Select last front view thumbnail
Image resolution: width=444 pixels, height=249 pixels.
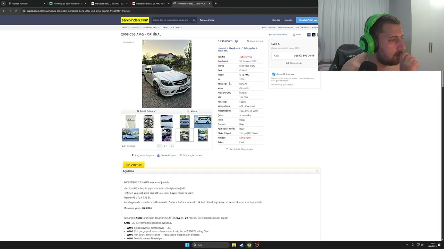click(x=203, y=135)
